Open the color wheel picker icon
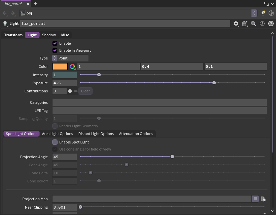This screenshot has height=215, width=276. [x=72, y=67]
